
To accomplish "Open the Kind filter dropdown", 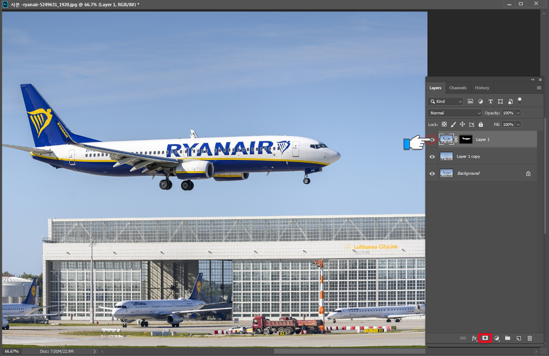I will [445, 101].
